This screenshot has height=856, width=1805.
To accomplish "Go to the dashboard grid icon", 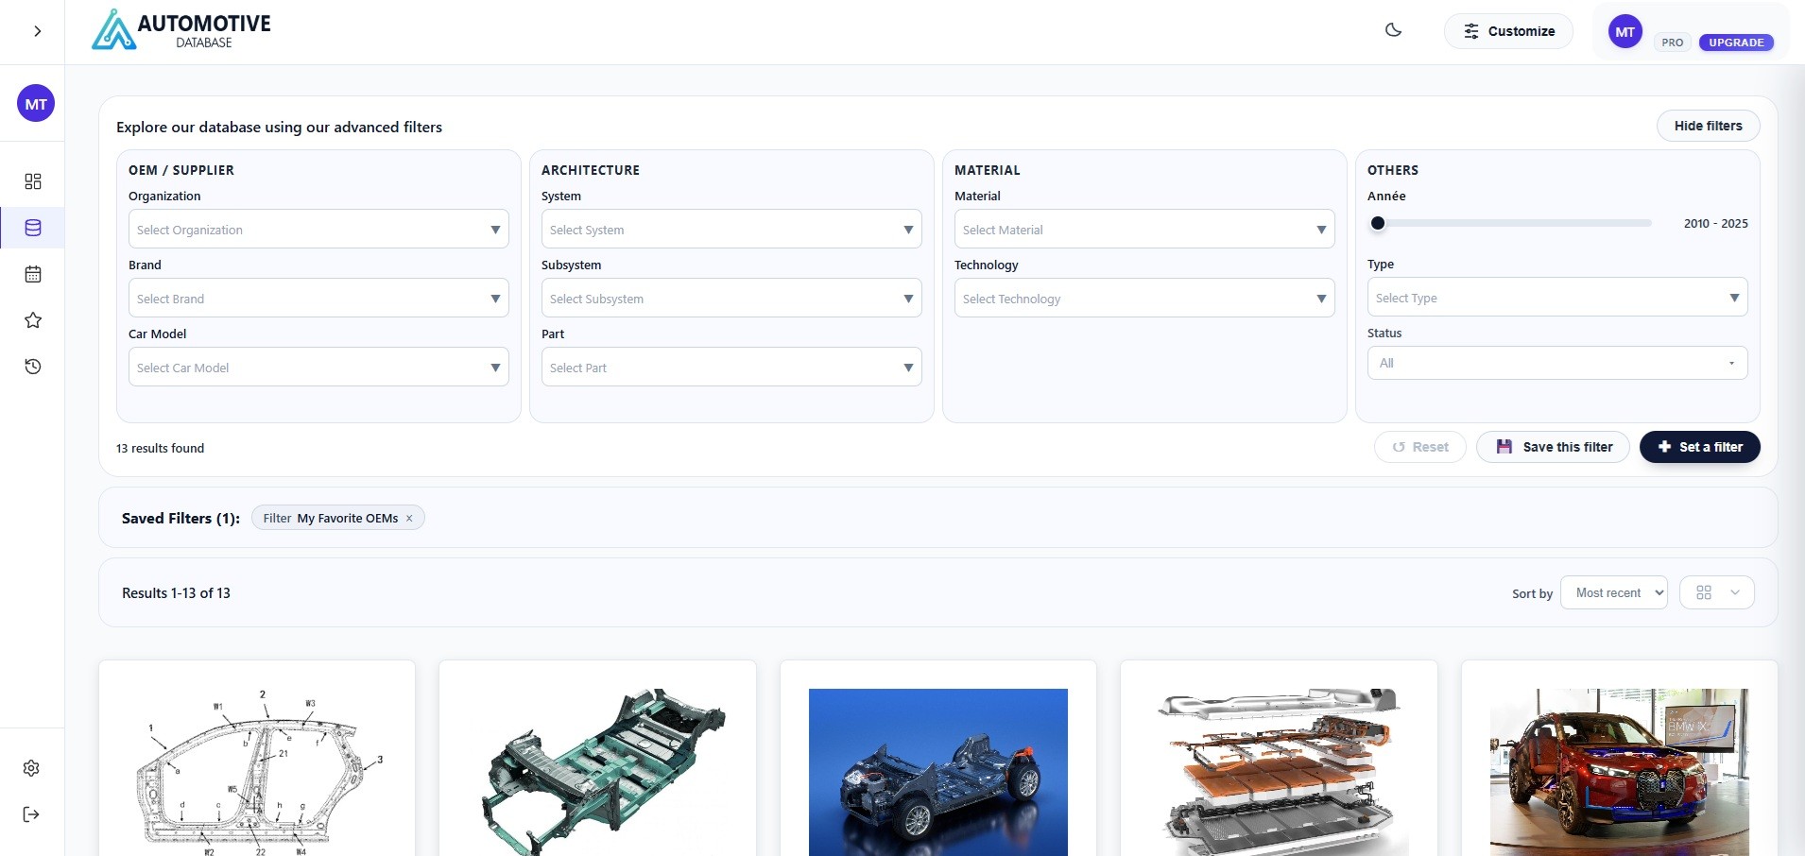I will point(33,181).
